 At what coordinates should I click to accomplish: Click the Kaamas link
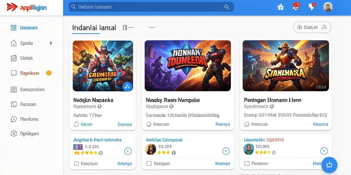coord(223,164)
